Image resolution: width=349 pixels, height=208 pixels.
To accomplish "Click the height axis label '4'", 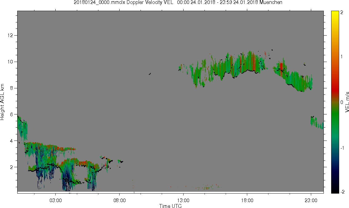I will click(x=12, y=141).
